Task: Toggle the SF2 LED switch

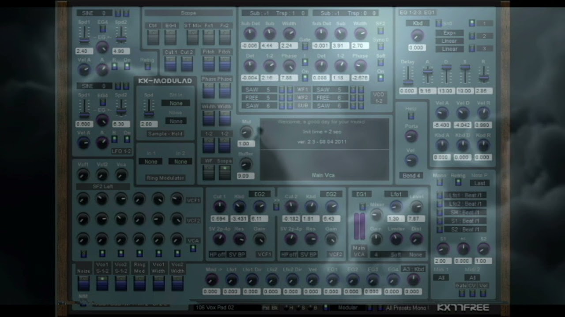Action: (380, 31)
